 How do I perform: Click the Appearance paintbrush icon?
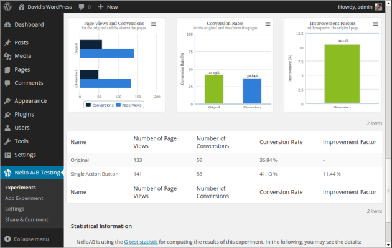tap(7, 101)
